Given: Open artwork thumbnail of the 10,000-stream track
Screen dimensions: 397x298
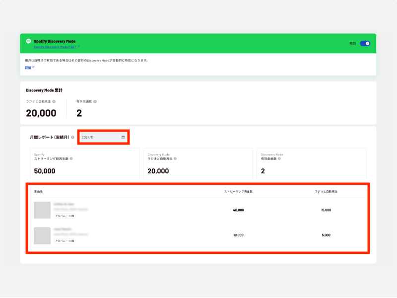Looking at the screenshot, I should (x=42, y=235).
